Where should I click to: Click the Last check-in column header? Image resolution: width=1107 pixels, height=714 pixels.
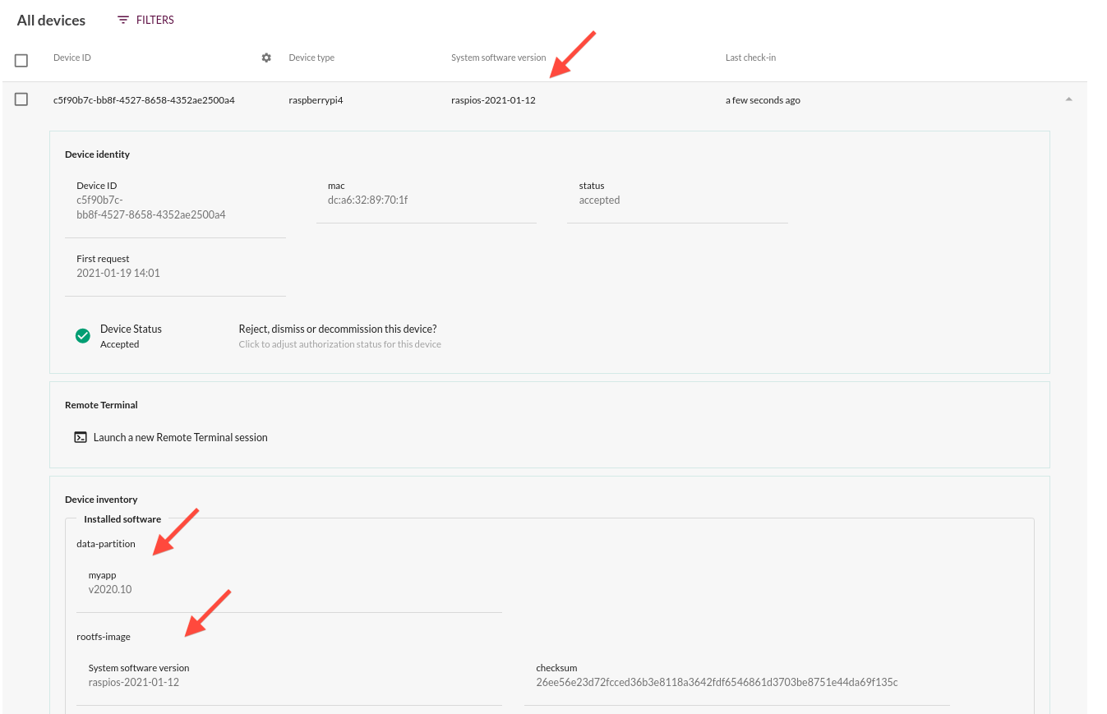pos(750,58)
